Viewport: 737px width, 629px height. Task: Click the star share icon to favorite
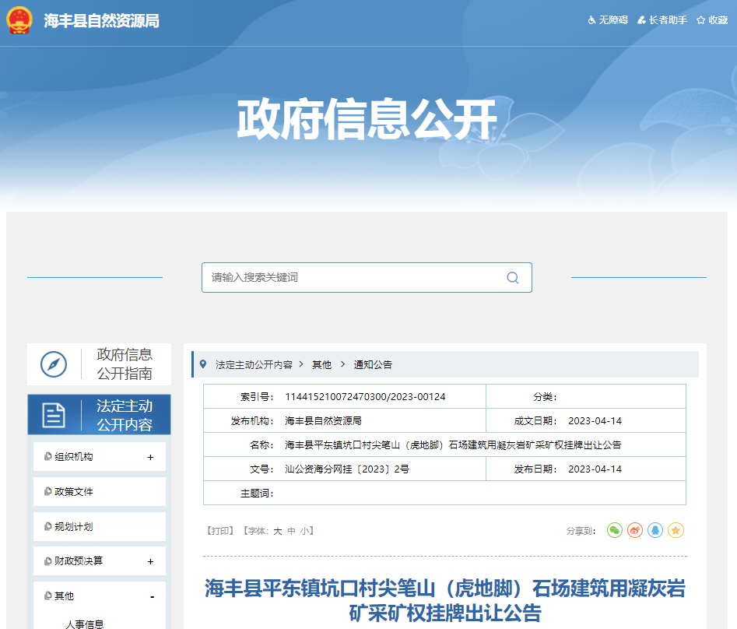(x=676, y=530)
